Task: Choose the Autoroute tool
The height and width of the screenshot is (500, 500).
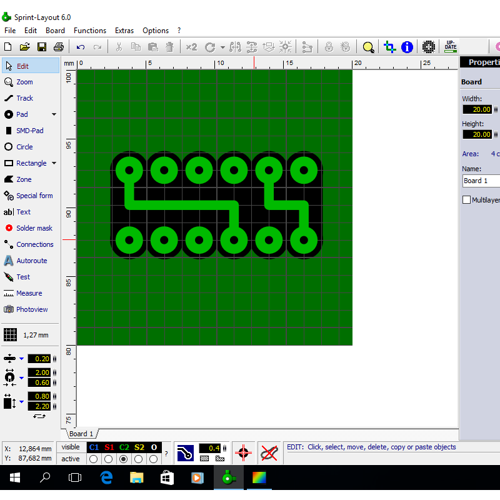Action: pyautogui.click(x=31, y=261)
